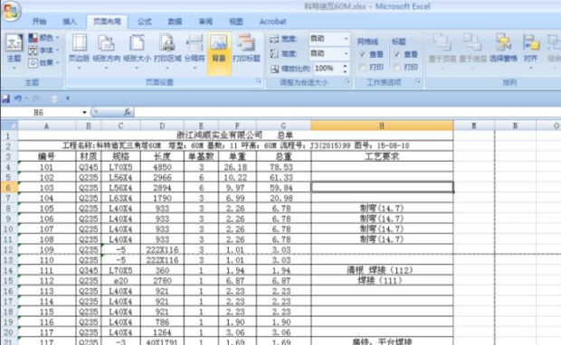Select highlighted column H header
This screenshot has width=561, height=345.
(x=382, y=126)
